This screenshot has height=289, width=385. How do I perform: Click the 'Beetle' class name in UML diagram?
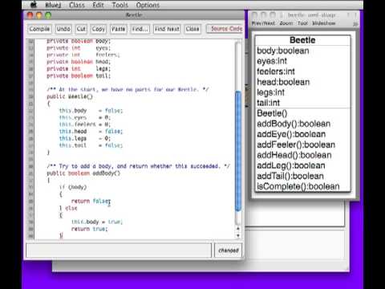point(302,40)
